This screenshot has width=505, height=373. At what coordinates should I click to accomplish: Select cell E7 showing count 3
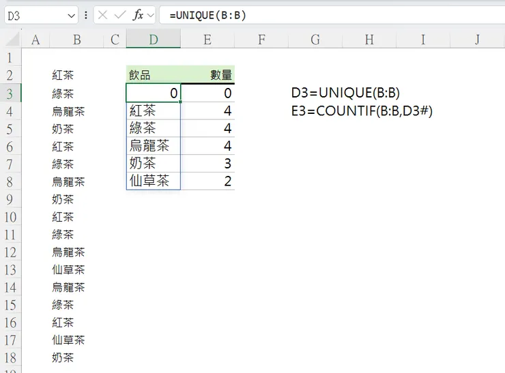click(207, 164)
